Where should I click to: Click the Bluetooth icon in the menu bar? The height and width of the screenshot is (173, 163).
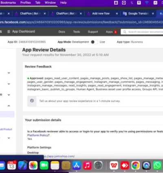132,3
